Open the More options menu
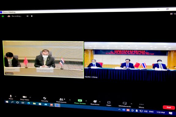Viewport: 176px width, 117px height. [141, 106]
